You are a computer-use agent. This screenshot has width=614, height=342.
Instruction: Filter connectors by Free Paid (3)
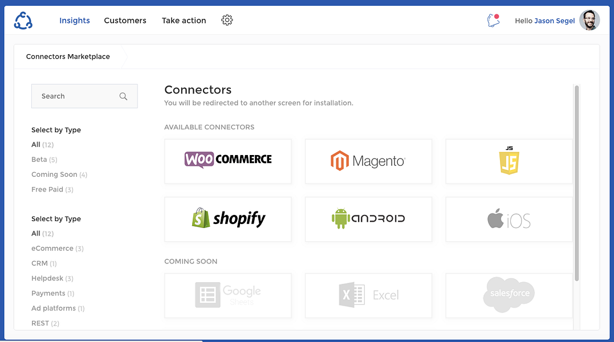pyautogui.click(x=52, y=189)
